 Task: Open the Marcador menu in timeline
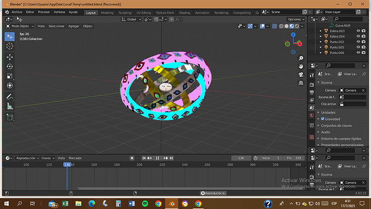[x=75, y=158]
